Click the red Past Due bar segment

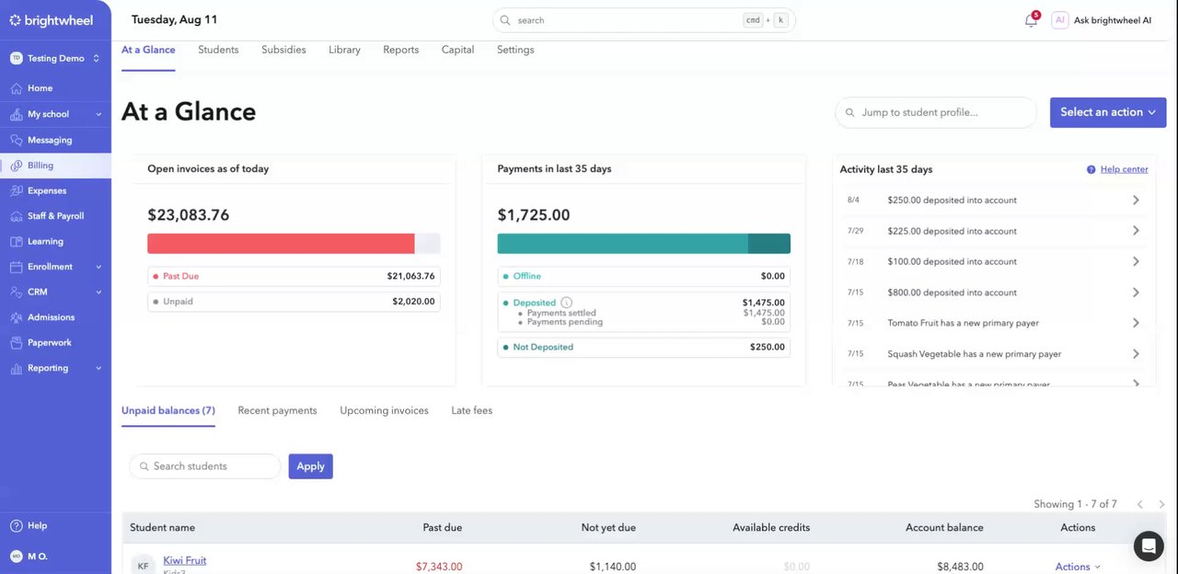pos(281,243)
